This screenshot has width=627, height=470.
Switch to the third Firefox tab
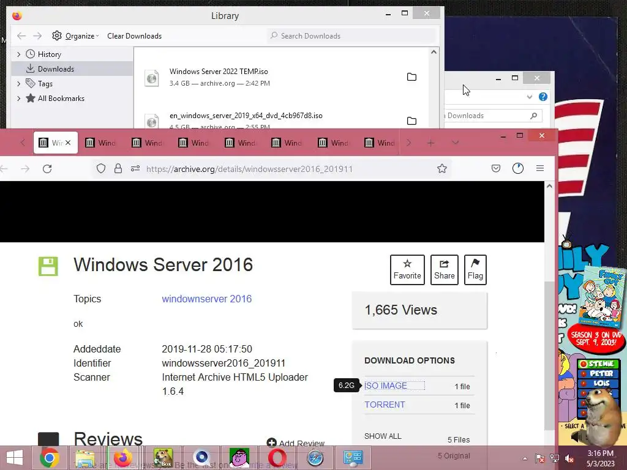pos(148,143)
